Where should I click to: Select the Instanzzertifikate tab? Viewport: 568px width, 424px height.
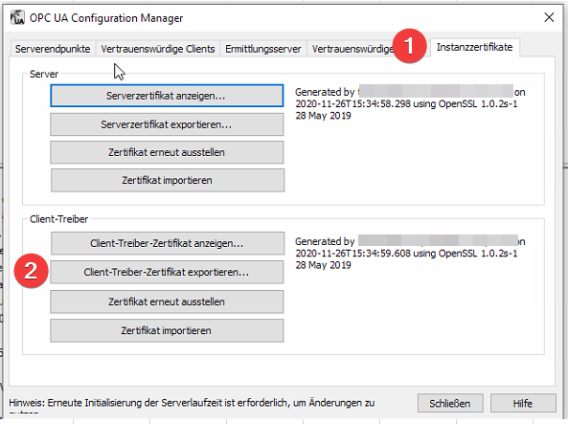click(474, 48)
